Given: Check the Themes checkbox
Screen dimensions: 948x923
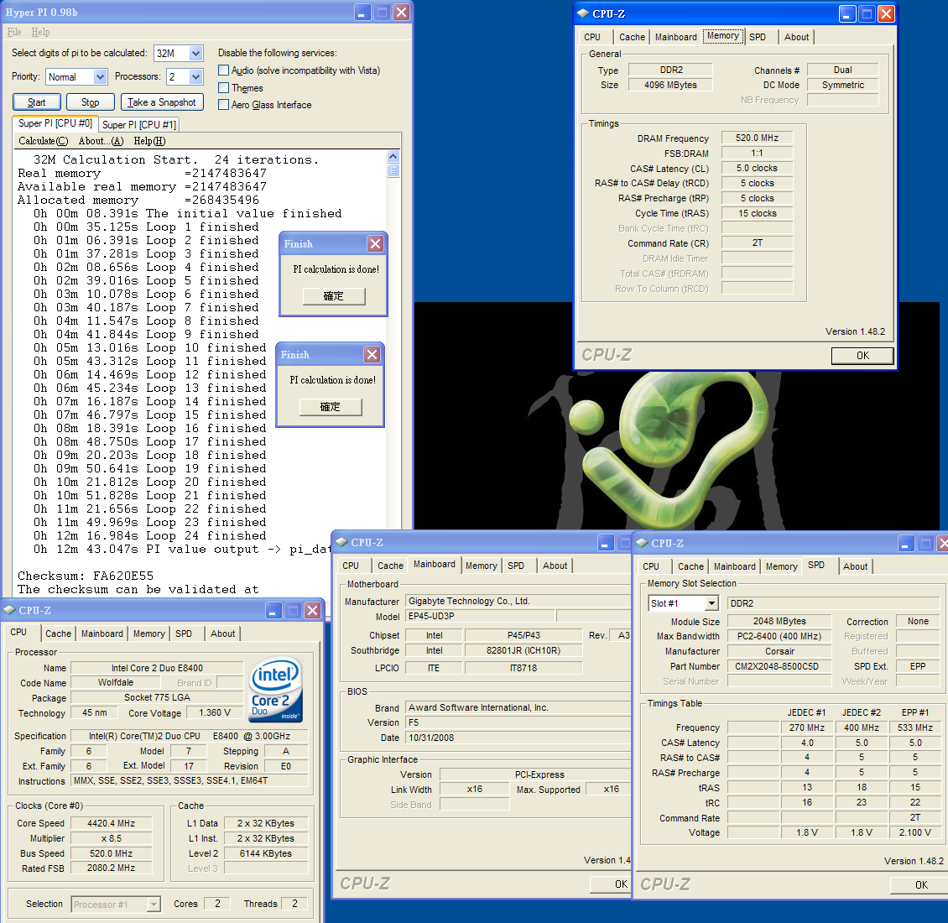Looking at the screenshot, I should point(224,88).
